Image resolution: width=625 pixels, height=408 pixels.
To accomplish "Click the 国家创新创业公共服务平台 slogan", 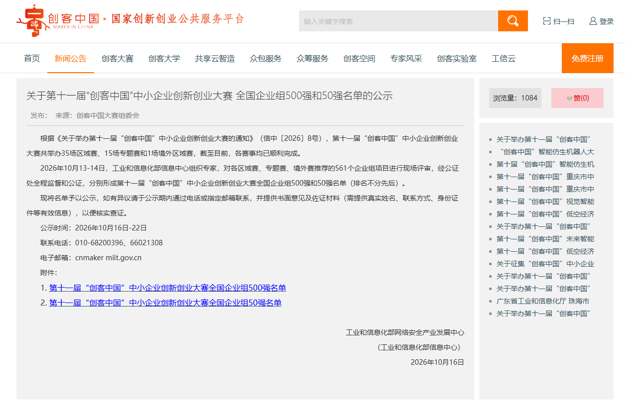I will click(x=178, y=19).
